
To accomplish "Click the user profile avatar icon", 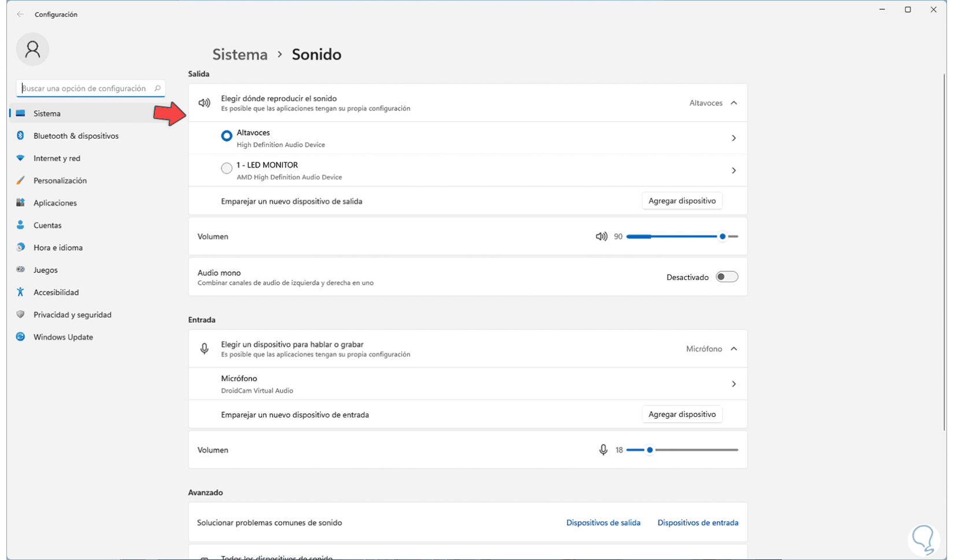I will tap(32, 50).
